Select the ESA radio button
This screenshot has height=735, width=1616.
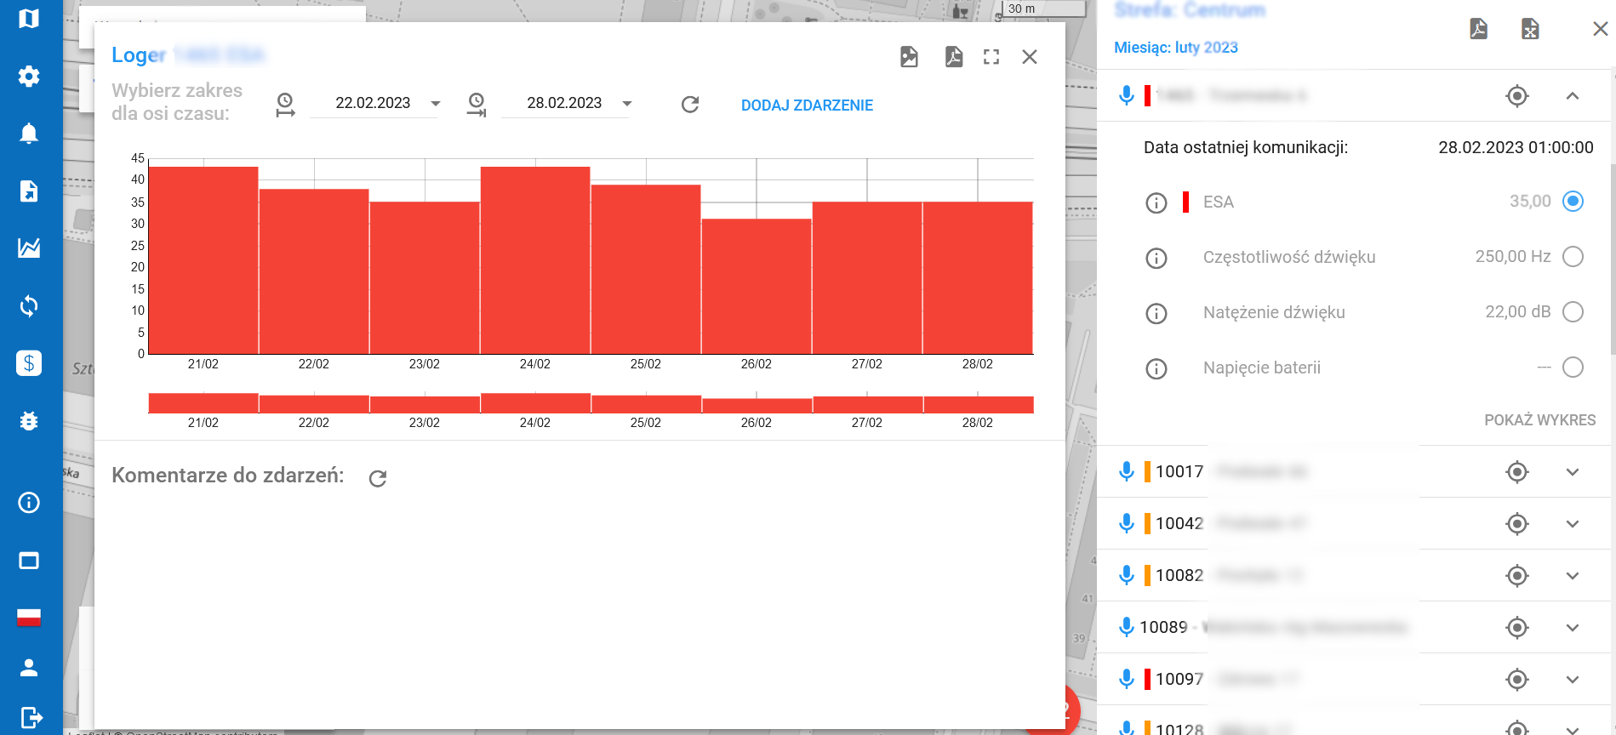pyautogui.click(x=1573, y=202)
